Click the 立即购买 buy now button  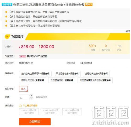(x=35, y=121)
